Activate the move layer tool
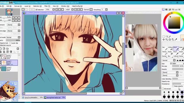Image resolution: width=184 pixels, height=103 pixels. pyautogui.click(x=164, y=40)
